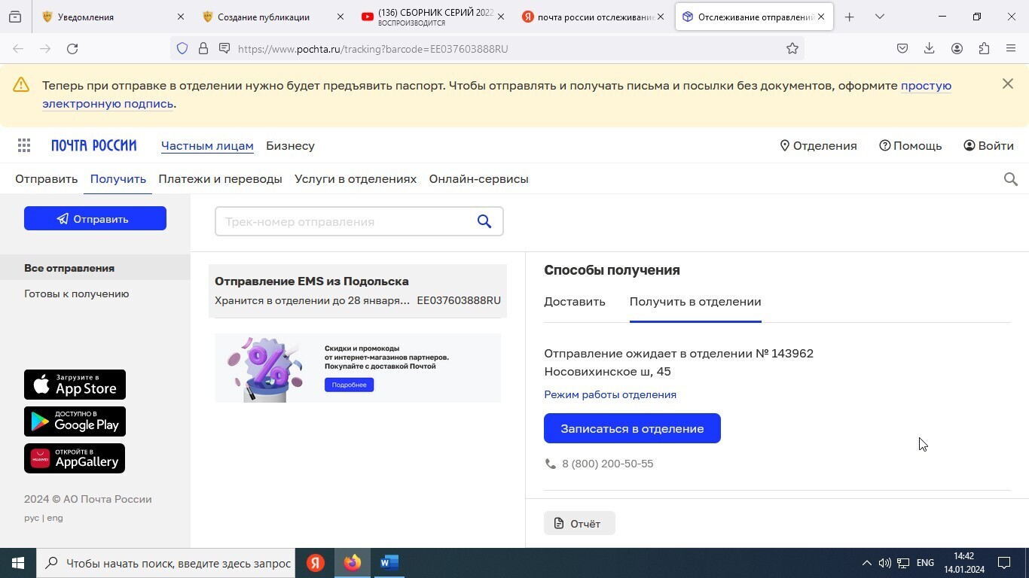Viewport: 1029px width, 578px height.
Task: Open the Платежи и переводы menu
Action: click(220, 179)
